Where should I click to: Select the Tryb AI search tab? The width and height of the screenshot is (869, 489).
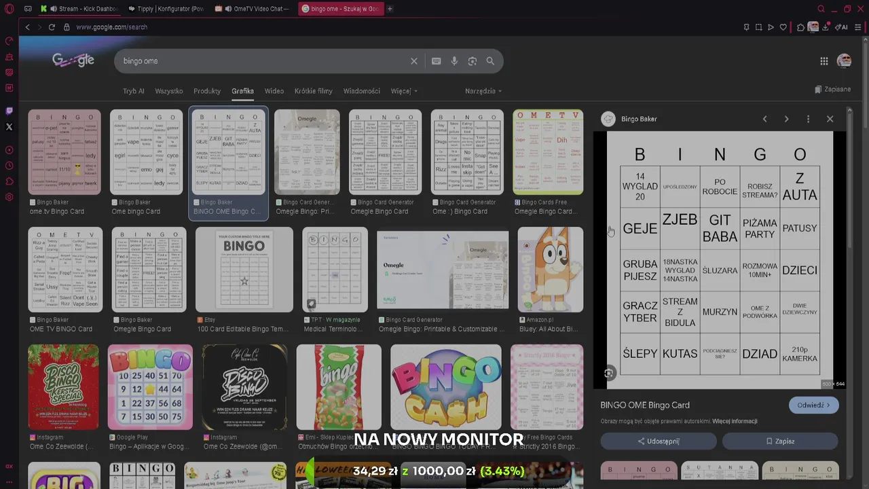(x=134, y=91)
